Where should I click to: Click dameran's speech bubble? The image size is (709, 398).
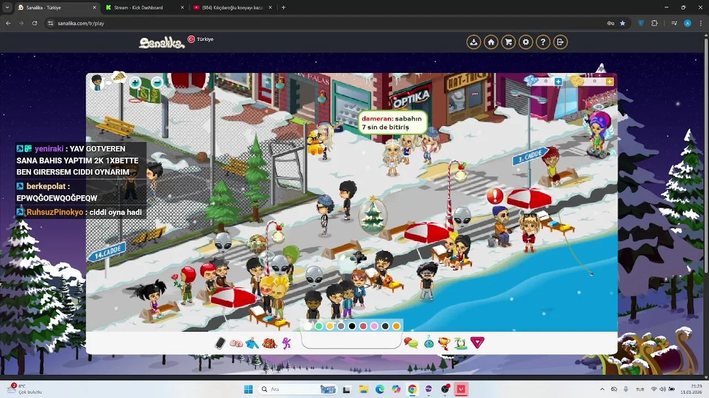point(392,123)
